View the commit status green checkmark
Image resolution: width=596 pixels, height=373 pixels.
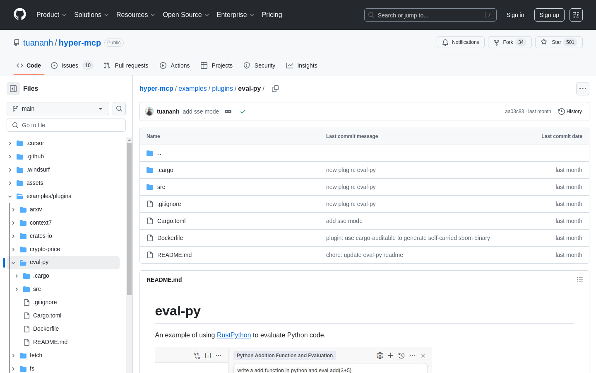243,111
